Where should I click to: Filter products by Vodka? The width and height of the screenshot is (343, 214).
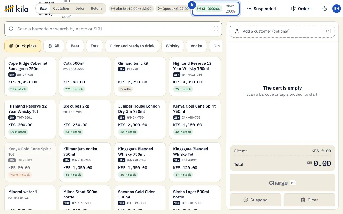click(x=196, y=46)
